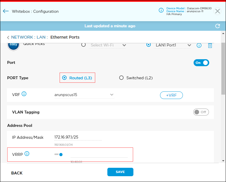The width and height of the screenshot is (226, 182).
Task: Click the IP Address/Mask input field
Action: (x=78, y=137)
